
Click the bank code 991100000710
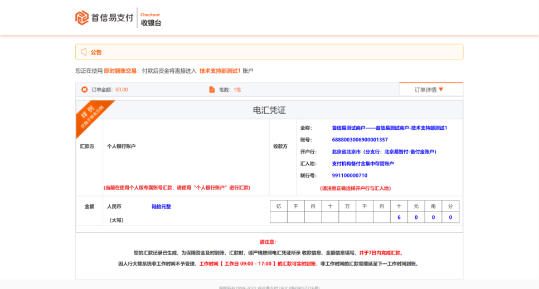click(349, 175)
